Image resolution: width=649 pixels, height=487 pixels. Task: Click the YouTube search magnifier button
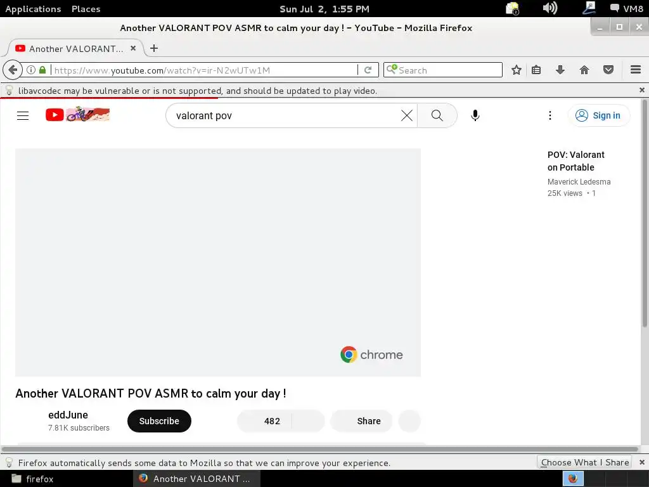437,115
